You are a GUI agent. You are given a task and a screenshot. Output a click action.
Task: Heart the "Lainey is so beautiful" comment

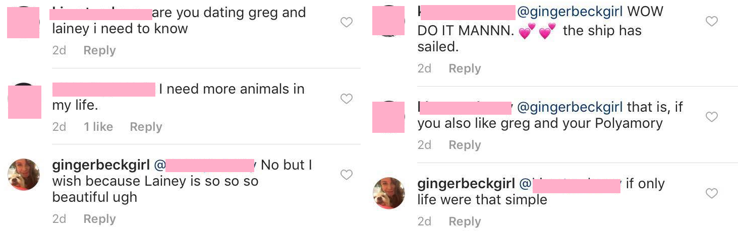[347, 175]
